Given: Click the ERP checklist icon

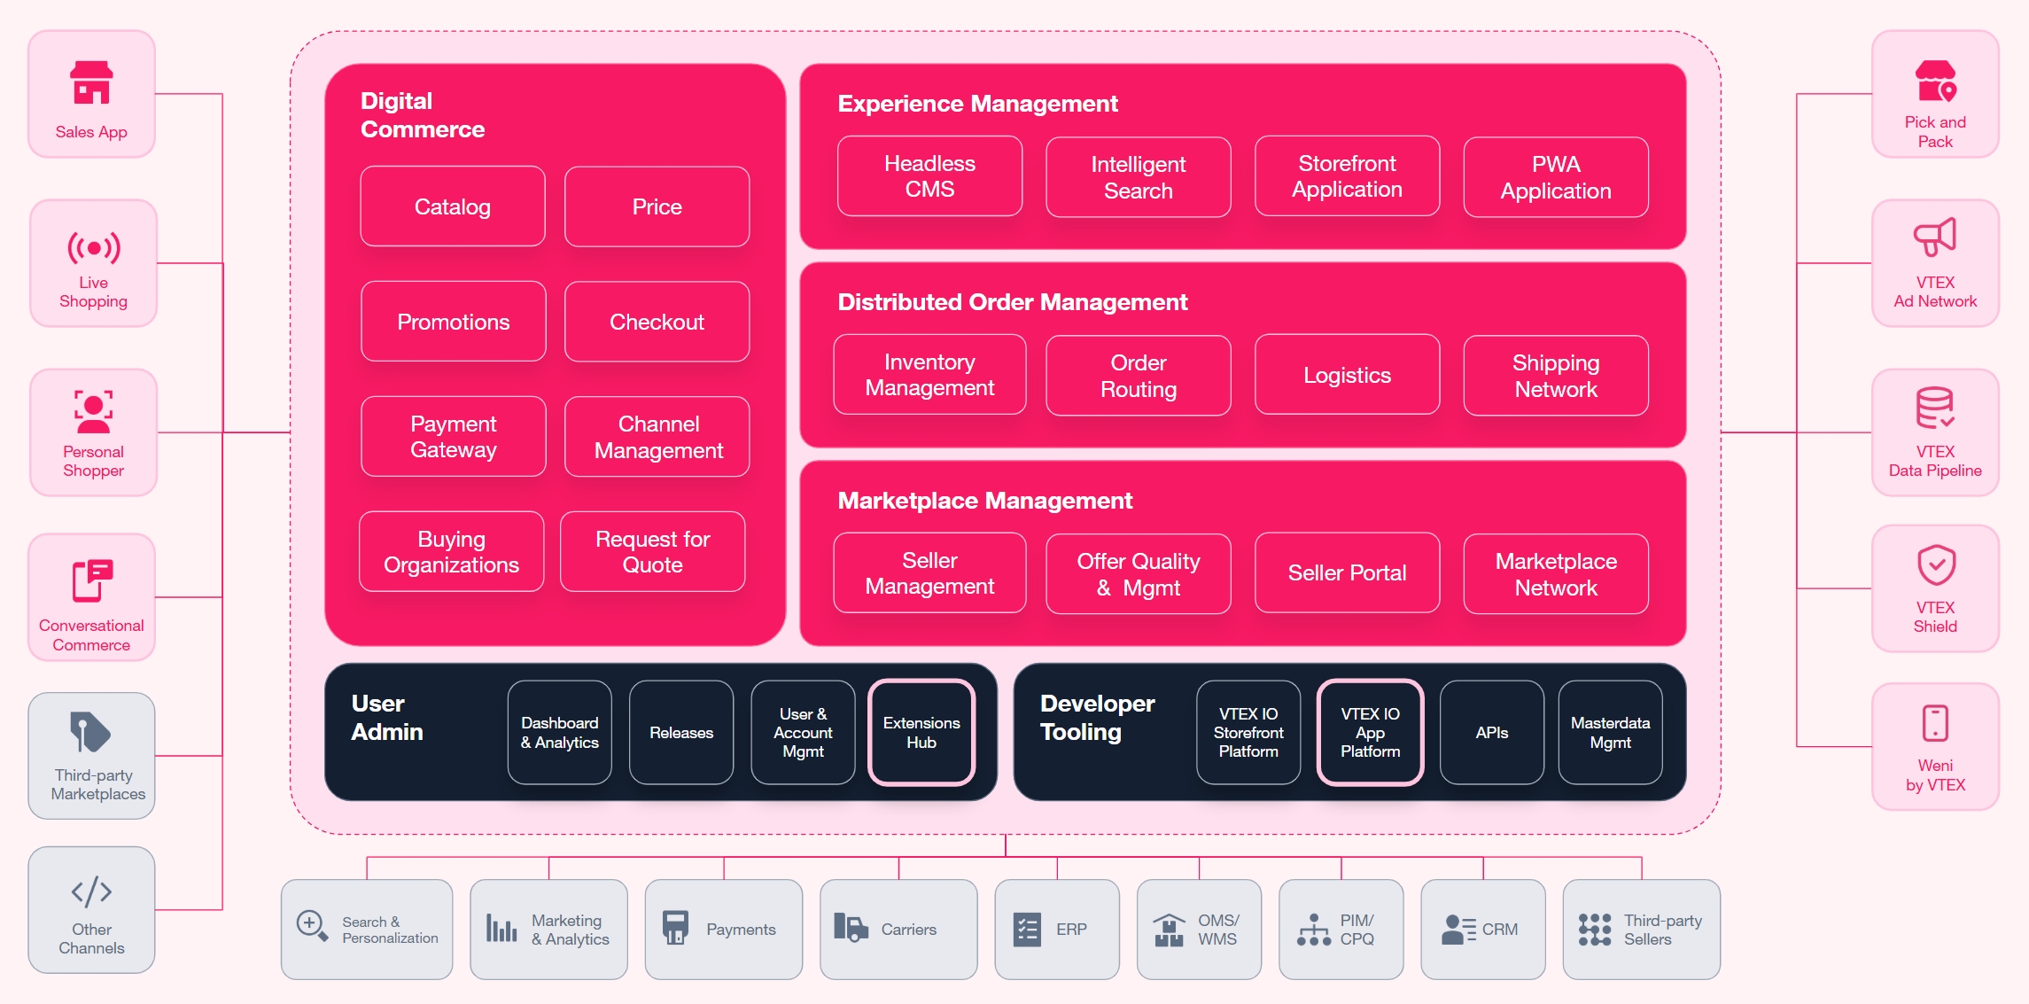Looking at the screenshot, I should (x=1027, y=930).
